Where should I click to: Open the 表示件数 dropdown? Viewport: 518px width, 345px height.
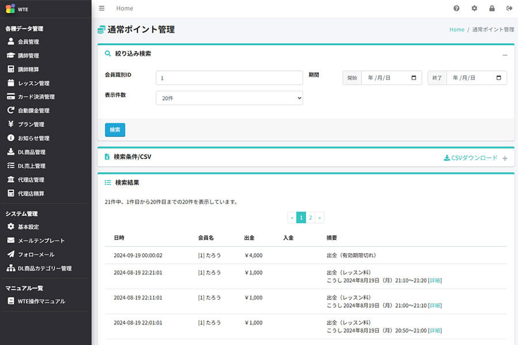tap(229, 98)
